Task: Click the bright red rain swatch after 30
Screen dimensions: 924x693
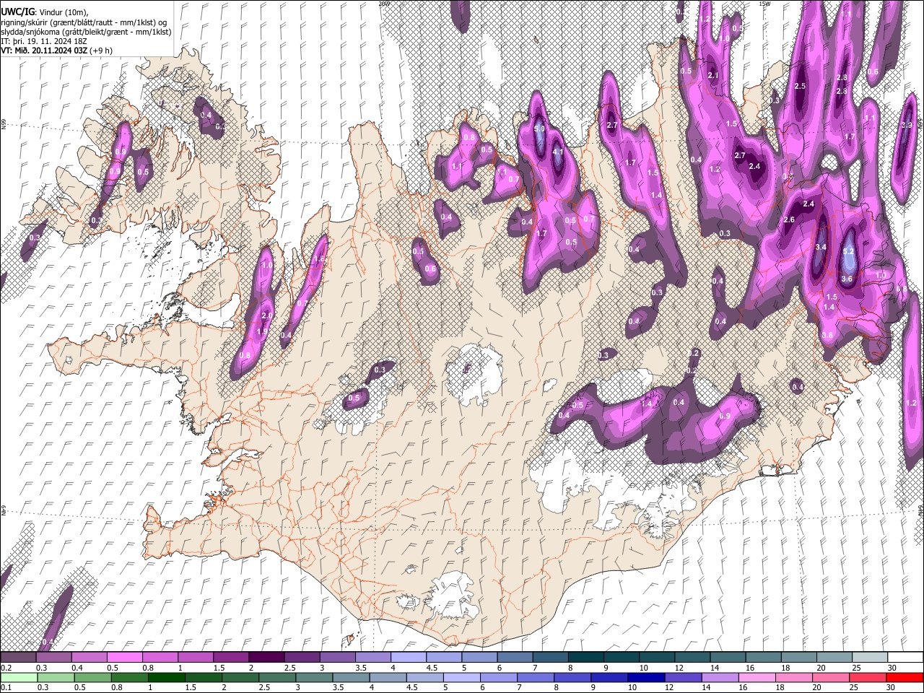Action: (904, 678)
